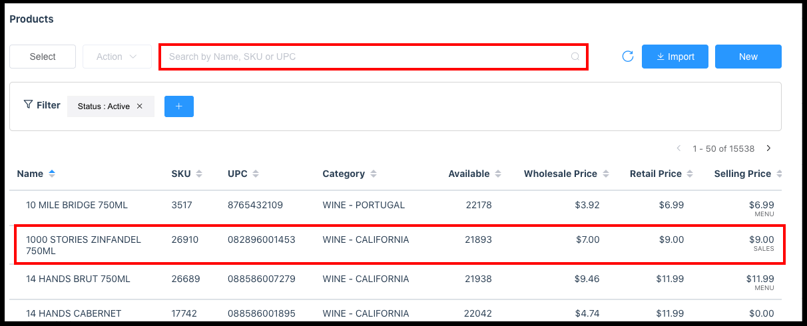Sort by UPC column arrows

coord(256,174)
